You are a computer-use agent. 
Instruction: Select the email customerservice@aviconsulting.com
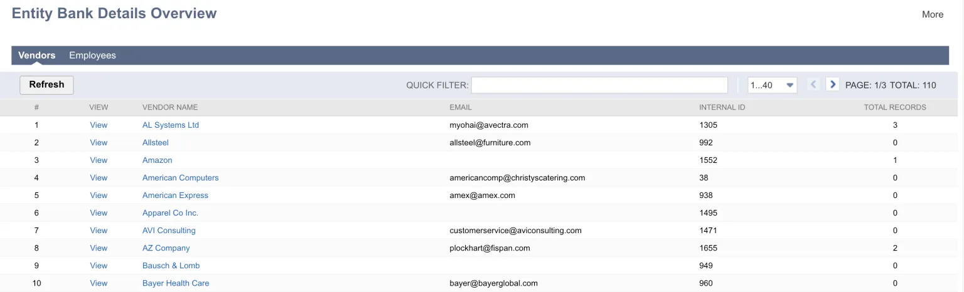(x=515, y=231)
